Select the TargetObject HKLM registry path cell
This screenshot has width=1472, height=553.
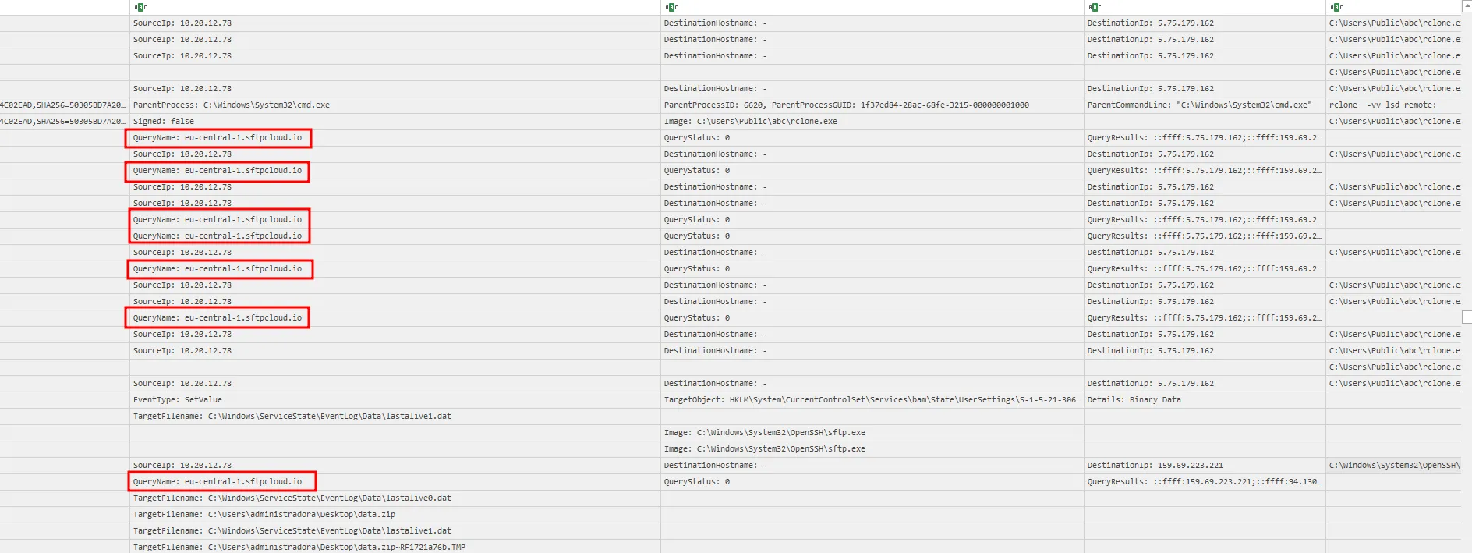(871, 400)
